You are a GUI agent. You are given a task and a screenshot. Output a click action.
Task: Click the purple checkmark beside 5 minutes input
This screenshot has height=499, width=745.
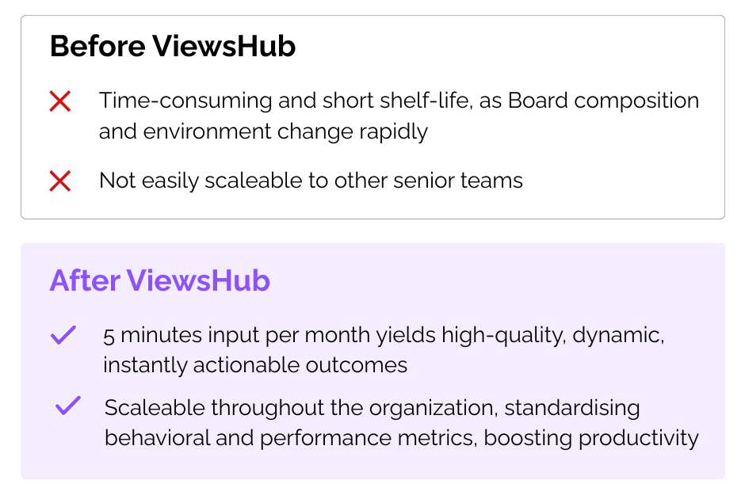[63, 335]
